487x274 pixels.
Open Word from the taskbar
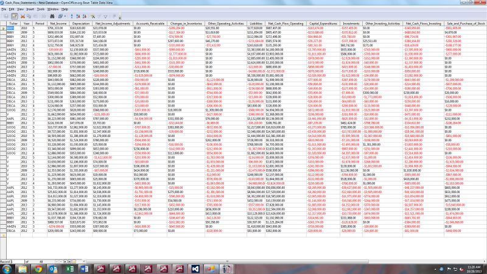85,269
